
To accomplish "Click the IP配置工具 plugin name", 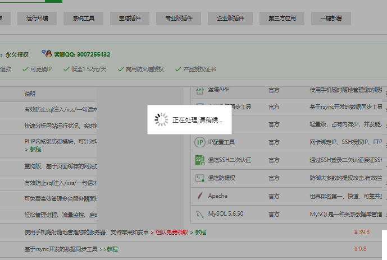I will (221, 142).
